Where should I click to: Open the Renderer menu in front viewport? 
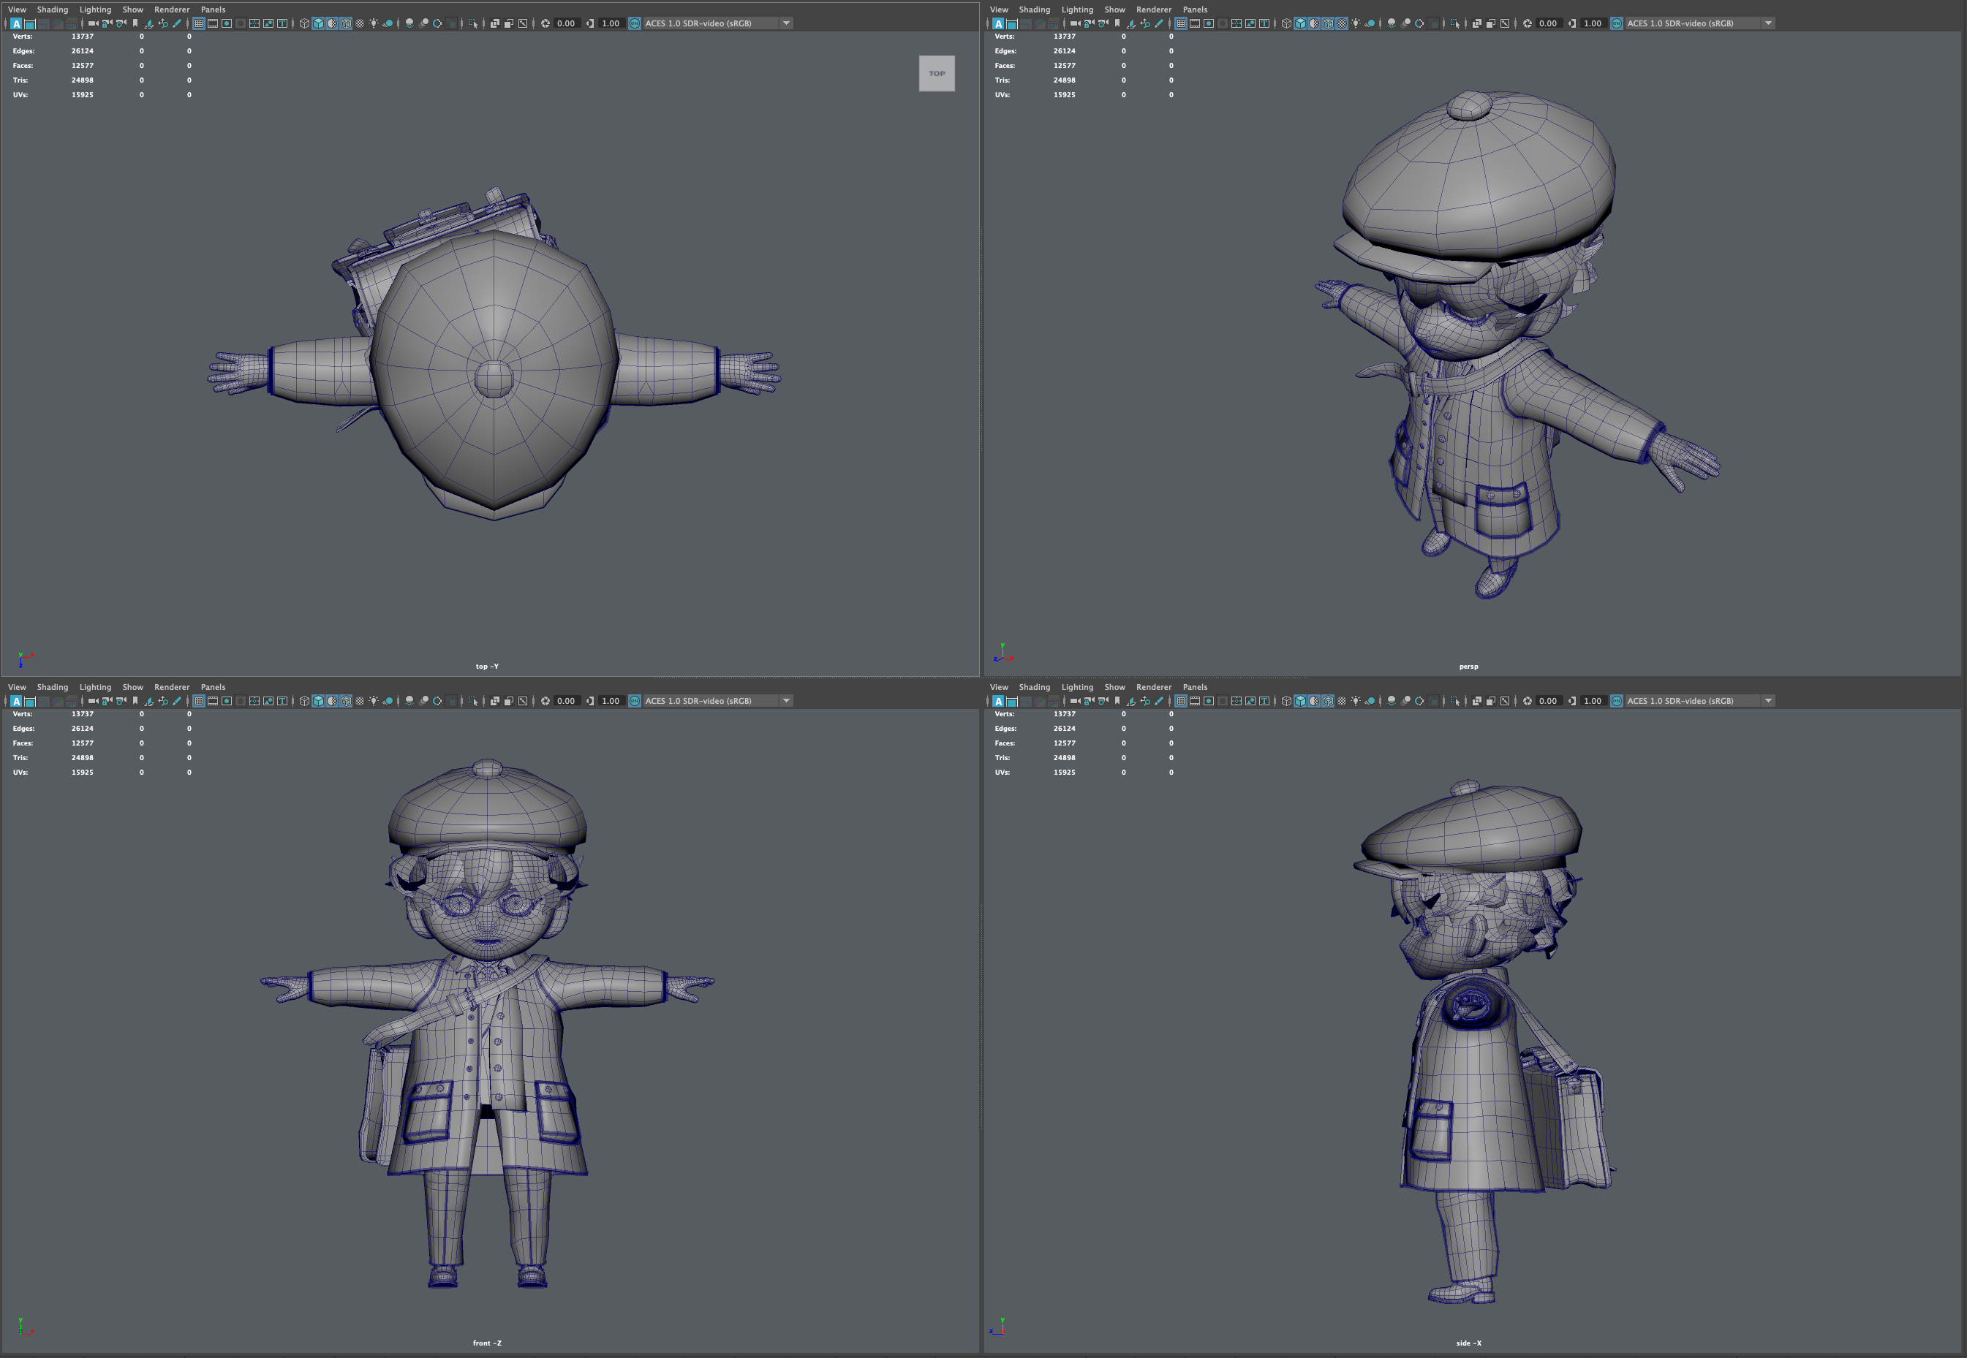(172, 686)
